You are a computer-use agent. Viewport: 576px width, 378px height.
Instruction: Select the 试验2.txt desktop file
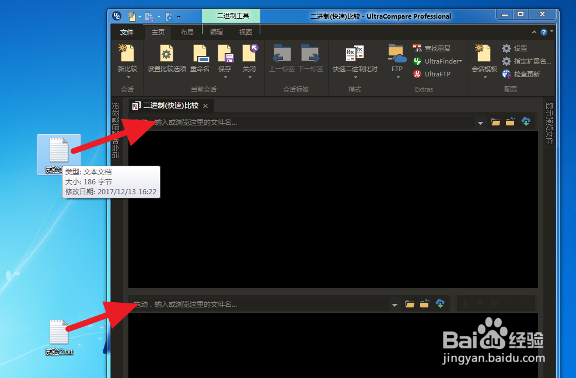[x=59, y=338]
